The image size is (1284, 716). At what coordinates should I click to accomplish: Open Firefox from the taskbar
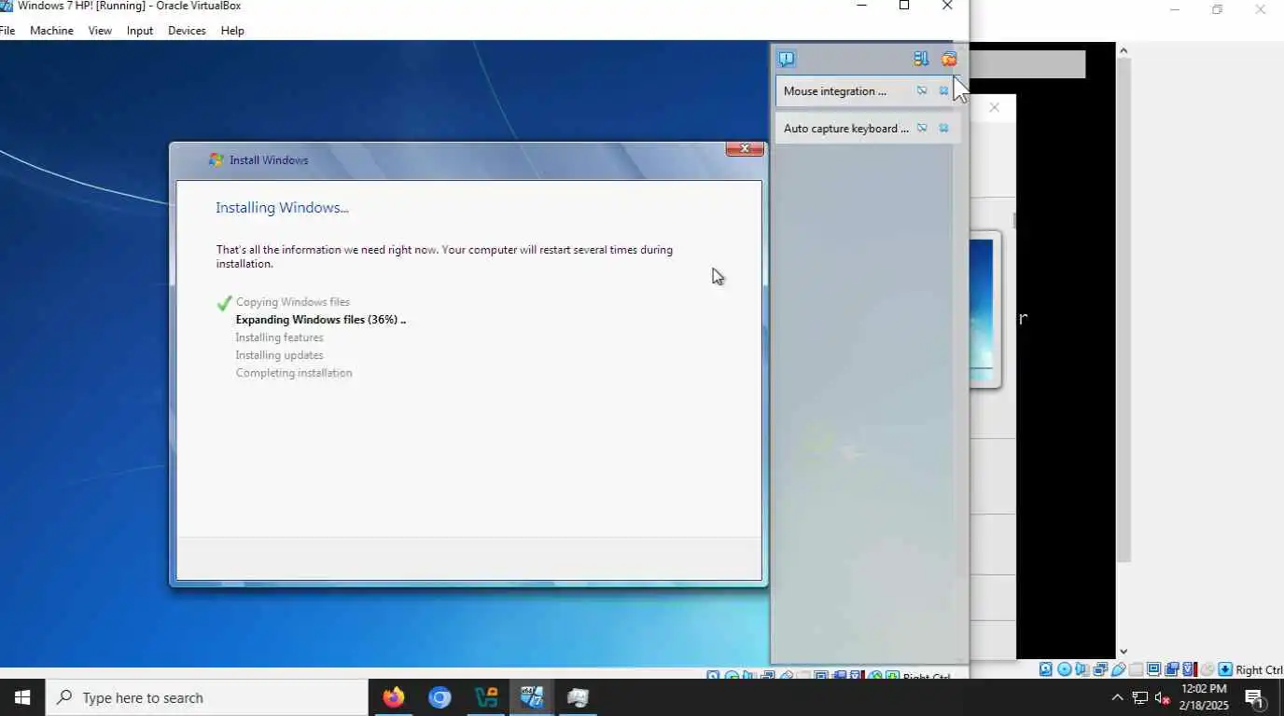click(x=394, y=697)
